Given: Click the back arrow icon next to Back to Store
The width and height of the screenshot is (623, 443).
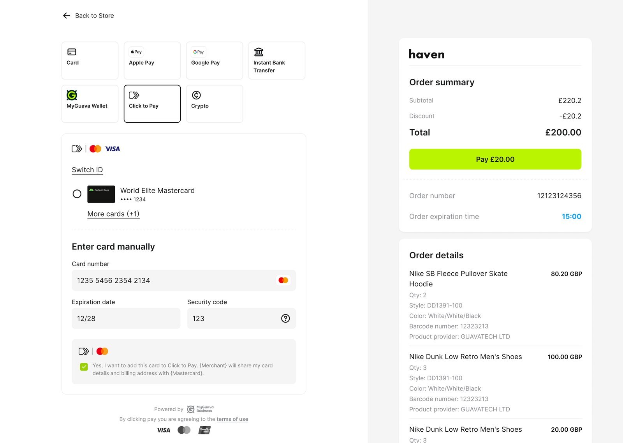Looking at the screenshot, I should [x=67, y=16].
